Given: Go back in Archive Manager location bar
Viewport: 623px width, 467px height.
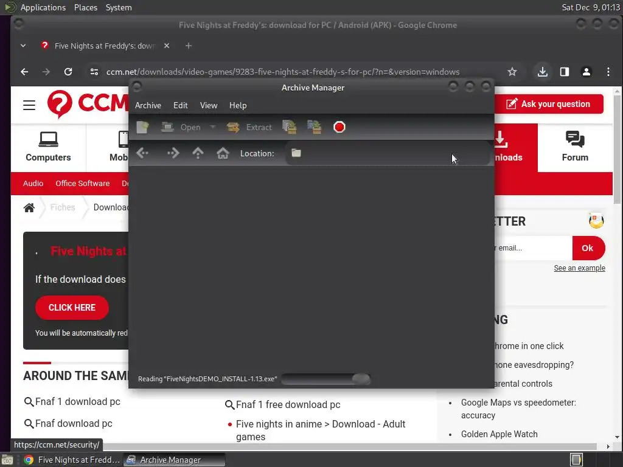Looking at the screenshot, I should [x=142, y=153].
